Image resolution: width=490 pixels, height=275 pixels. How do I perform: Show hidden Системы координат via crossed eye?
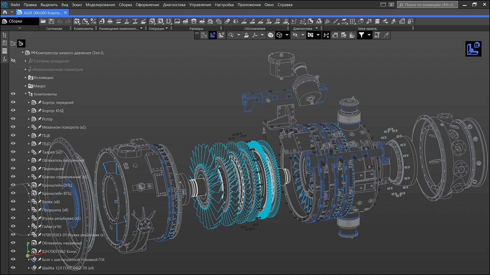(x=13, y=61)
